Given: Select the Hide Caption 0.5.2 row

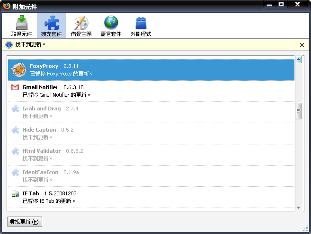Looking at the screenshot, I should (151, 134).
